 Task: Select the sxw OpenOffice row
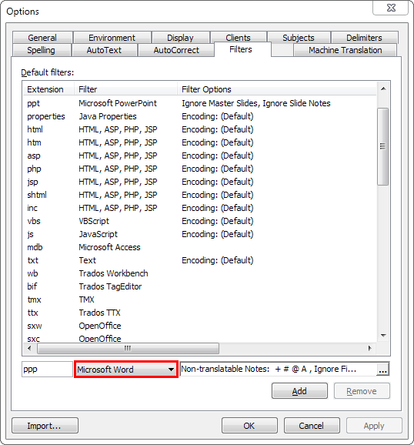tap(200, 326)
